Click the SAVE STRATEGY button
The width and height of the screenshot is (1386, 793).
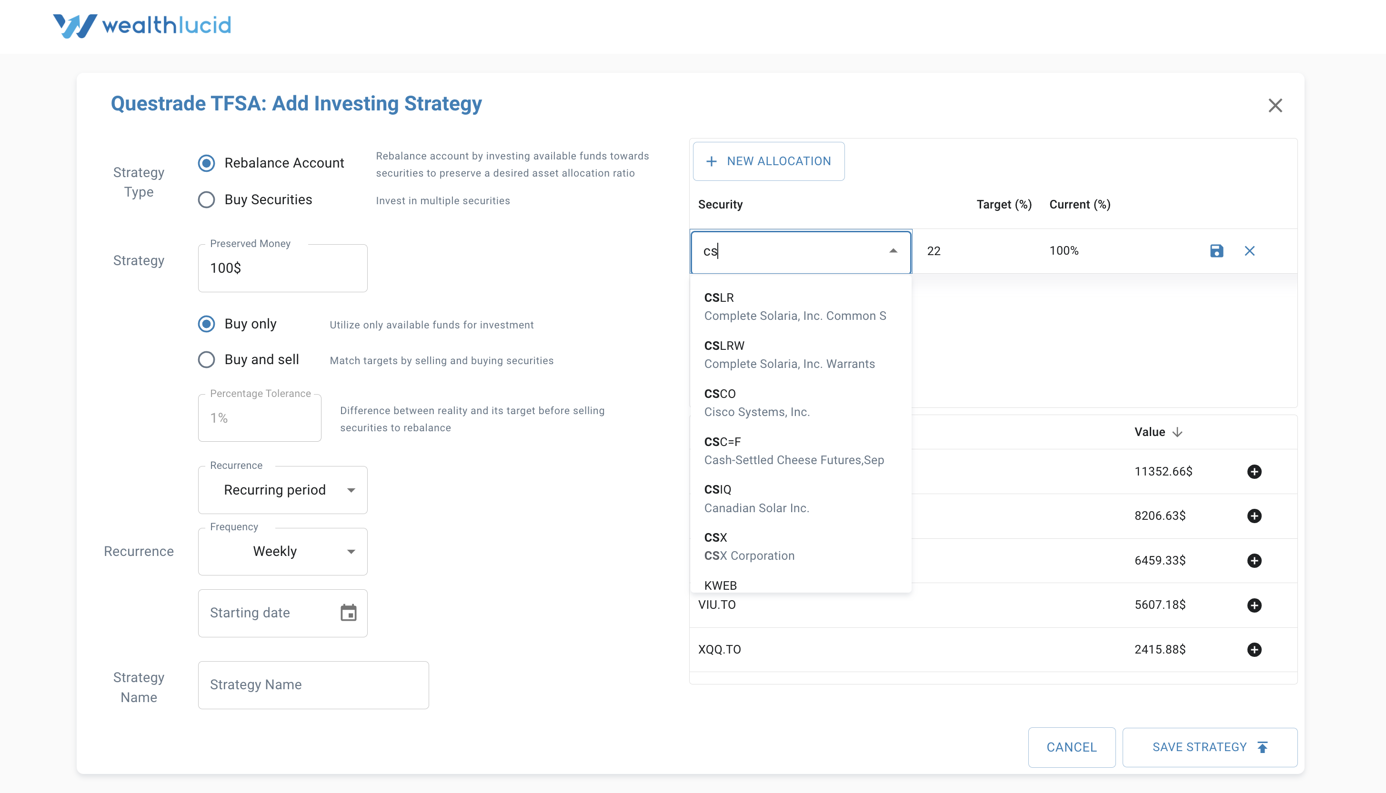point(1210,747)
